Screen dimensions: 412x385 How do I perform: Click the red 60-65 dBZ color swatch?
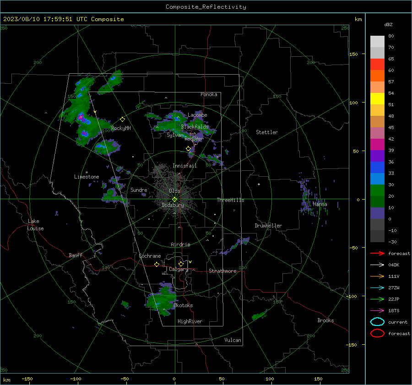(377, 65)
